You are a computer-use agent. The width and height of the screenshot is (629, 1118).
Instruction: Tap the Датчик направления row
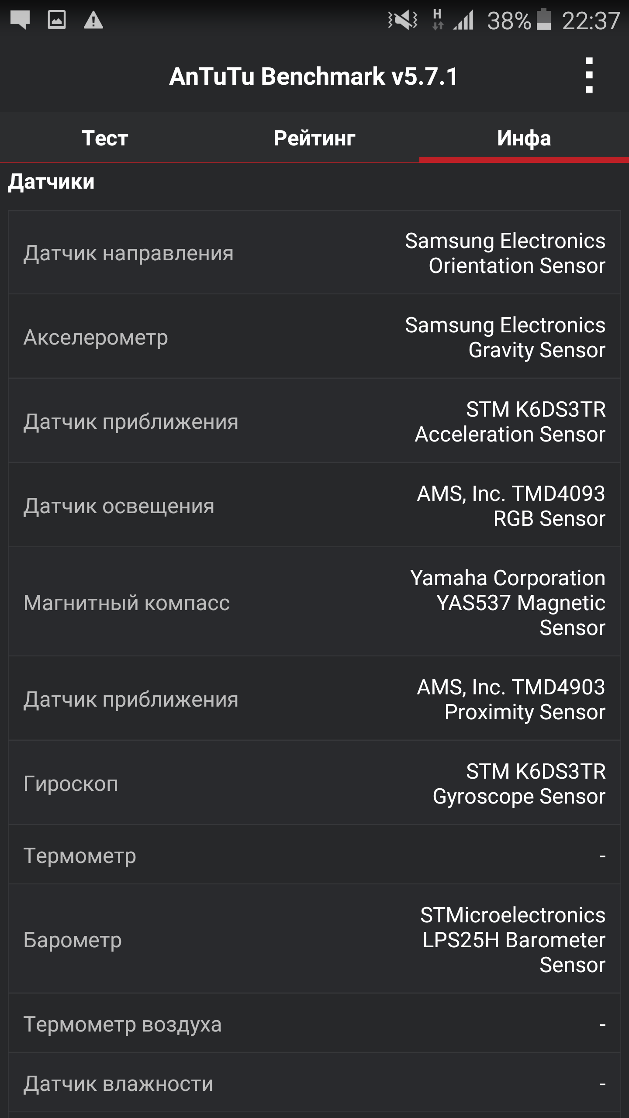pos(314,253)
